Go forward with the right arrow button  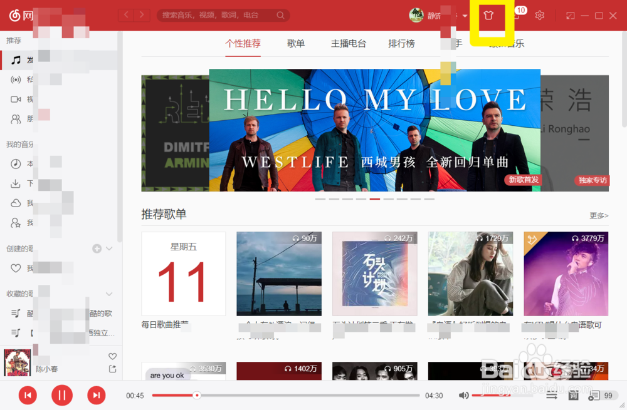pos(142,15)
